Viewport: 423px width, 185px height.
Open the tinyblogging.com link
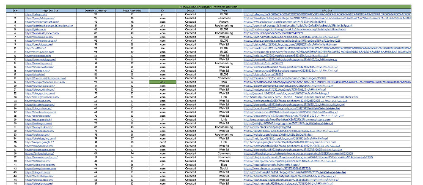click(40, 139)
